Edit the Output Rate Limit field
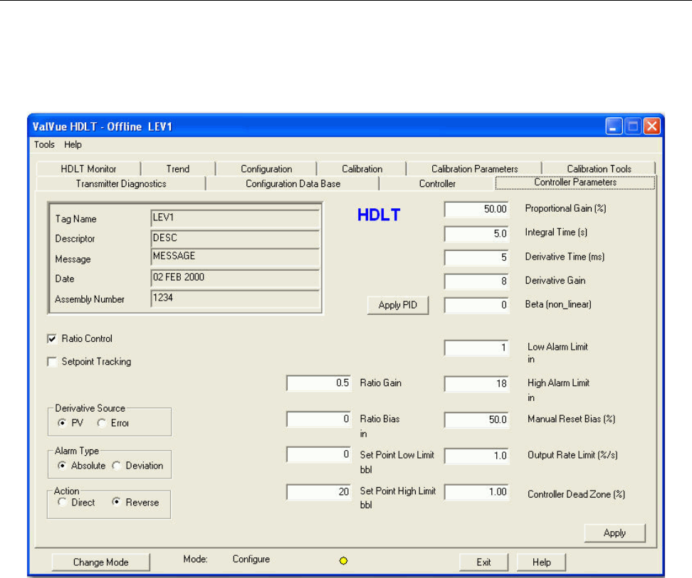 476,456
